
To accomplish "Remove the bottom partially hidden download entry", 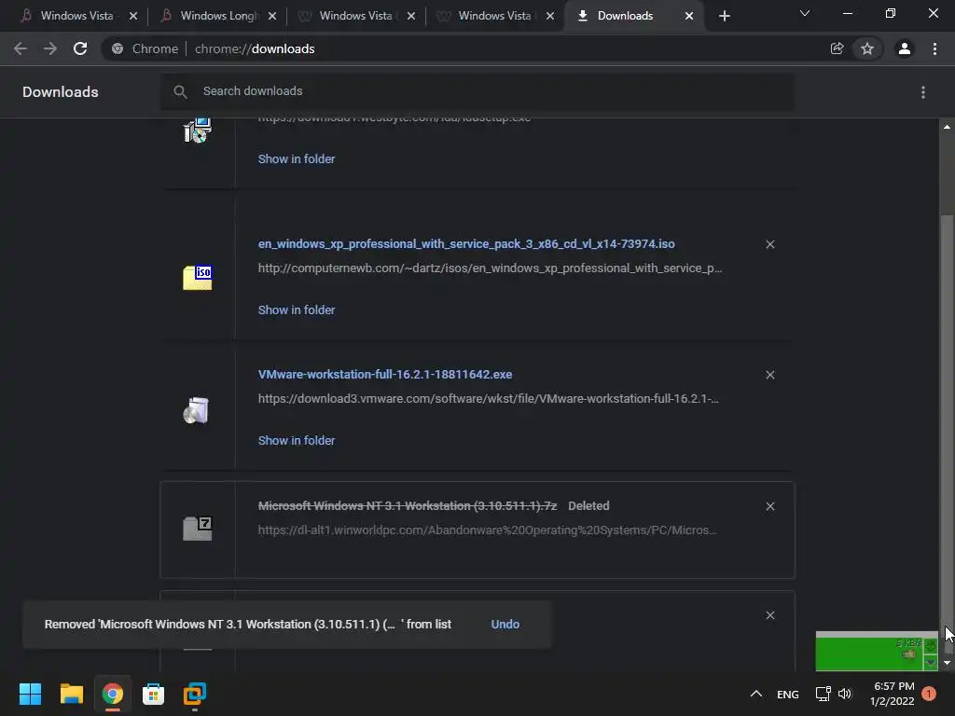I will [769, 615].
